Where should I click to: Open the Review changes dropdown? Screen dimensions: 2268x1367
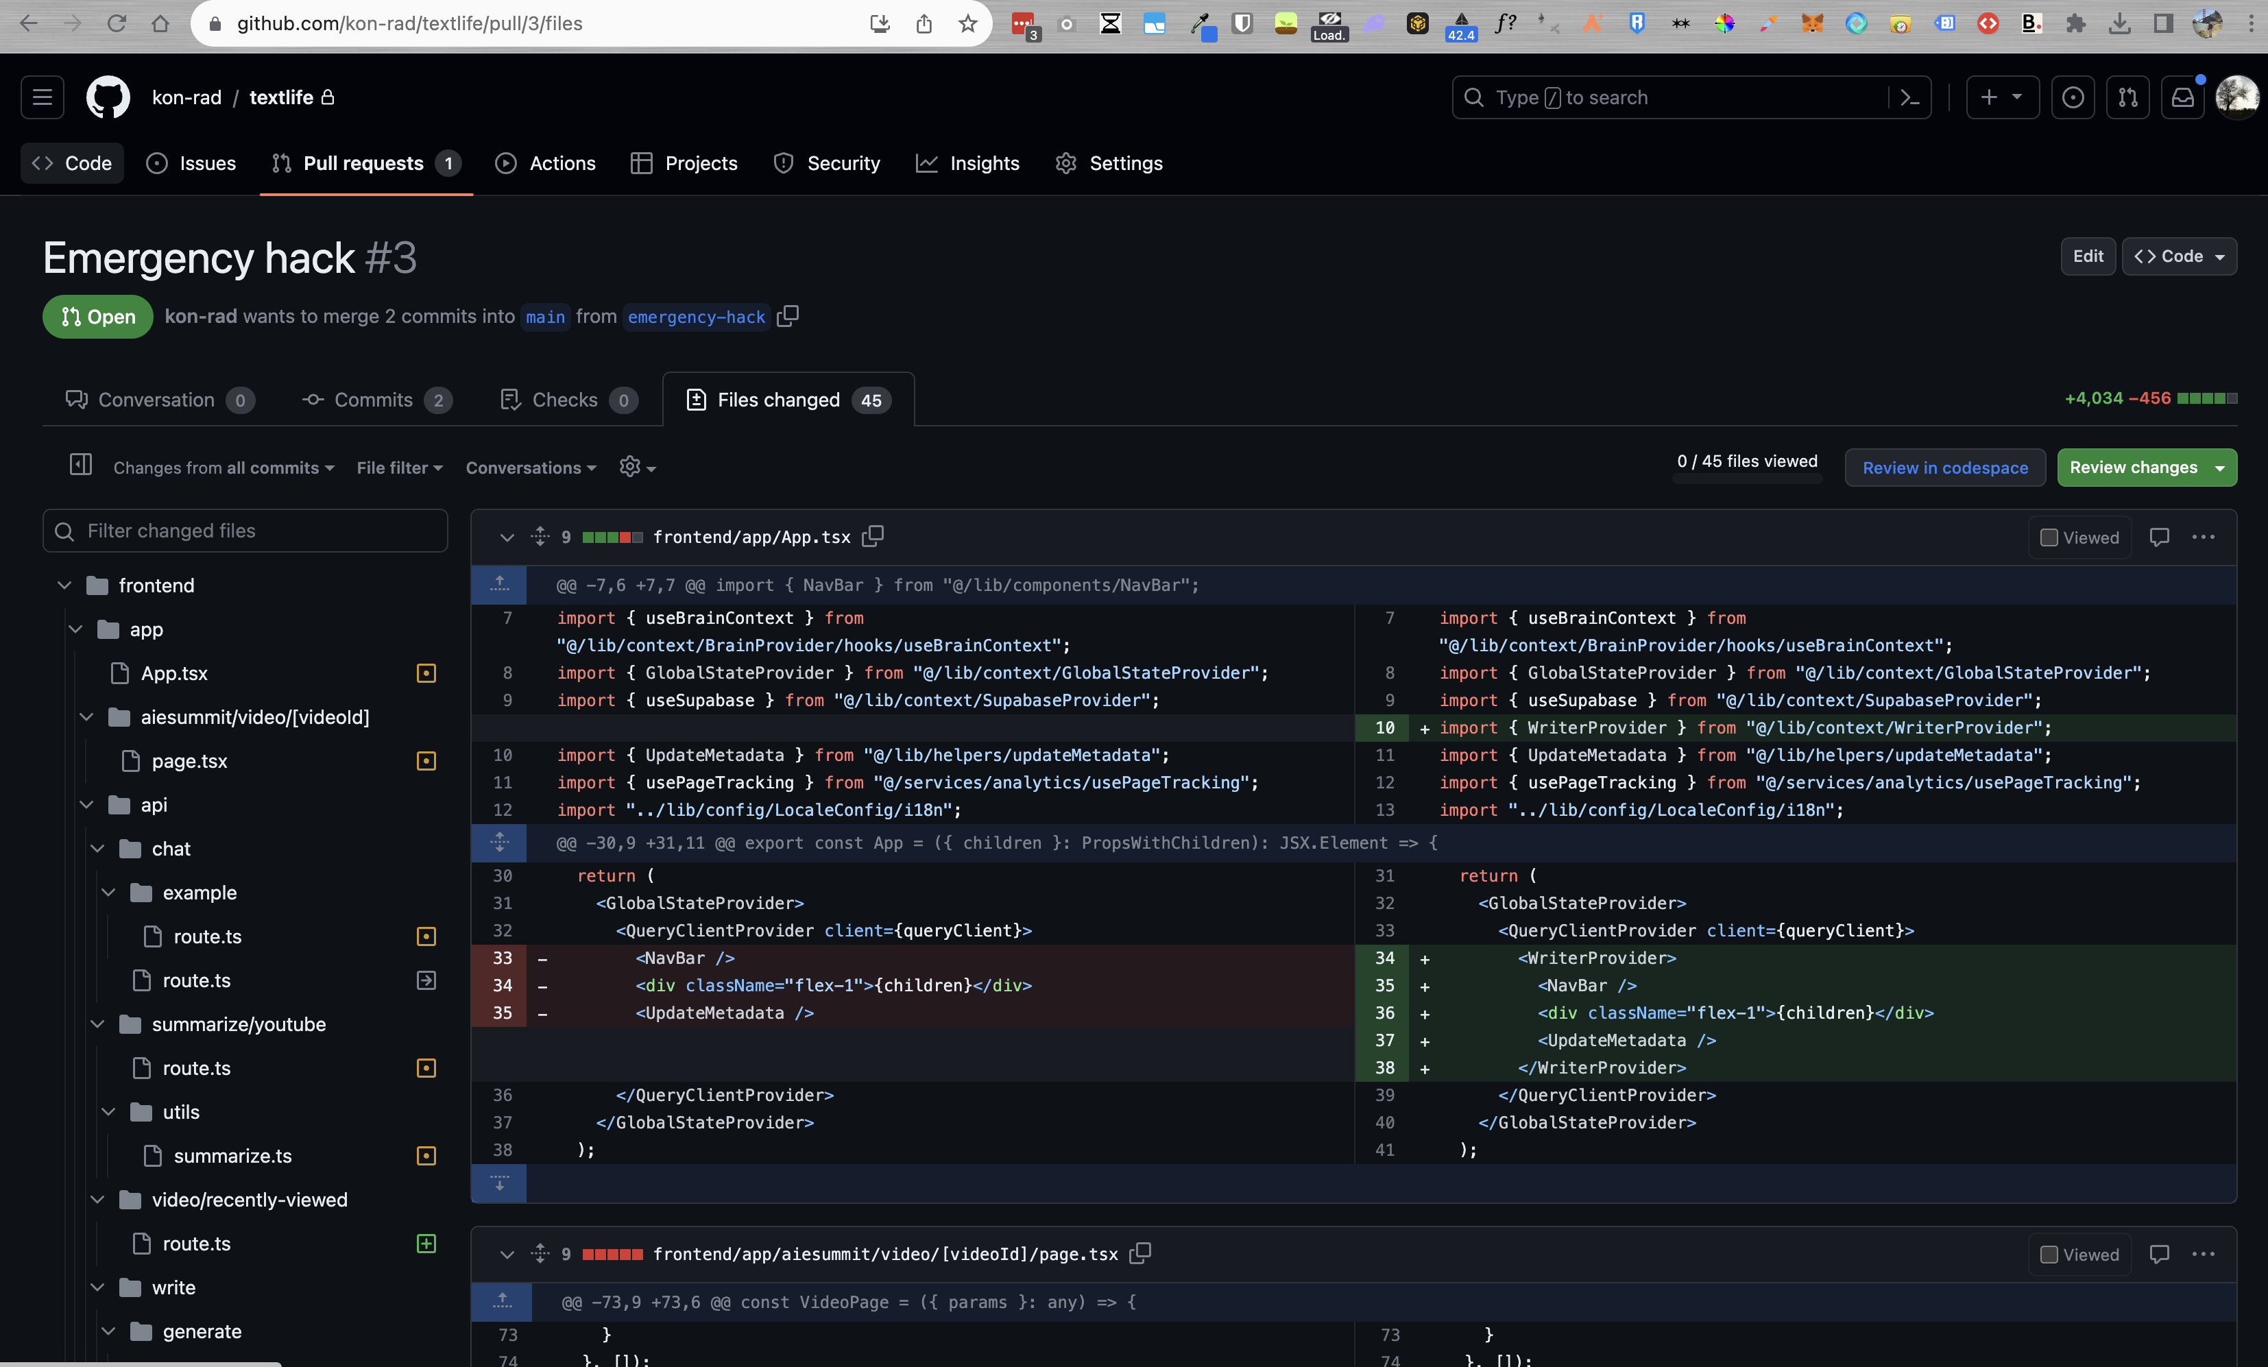[2145, 468]
